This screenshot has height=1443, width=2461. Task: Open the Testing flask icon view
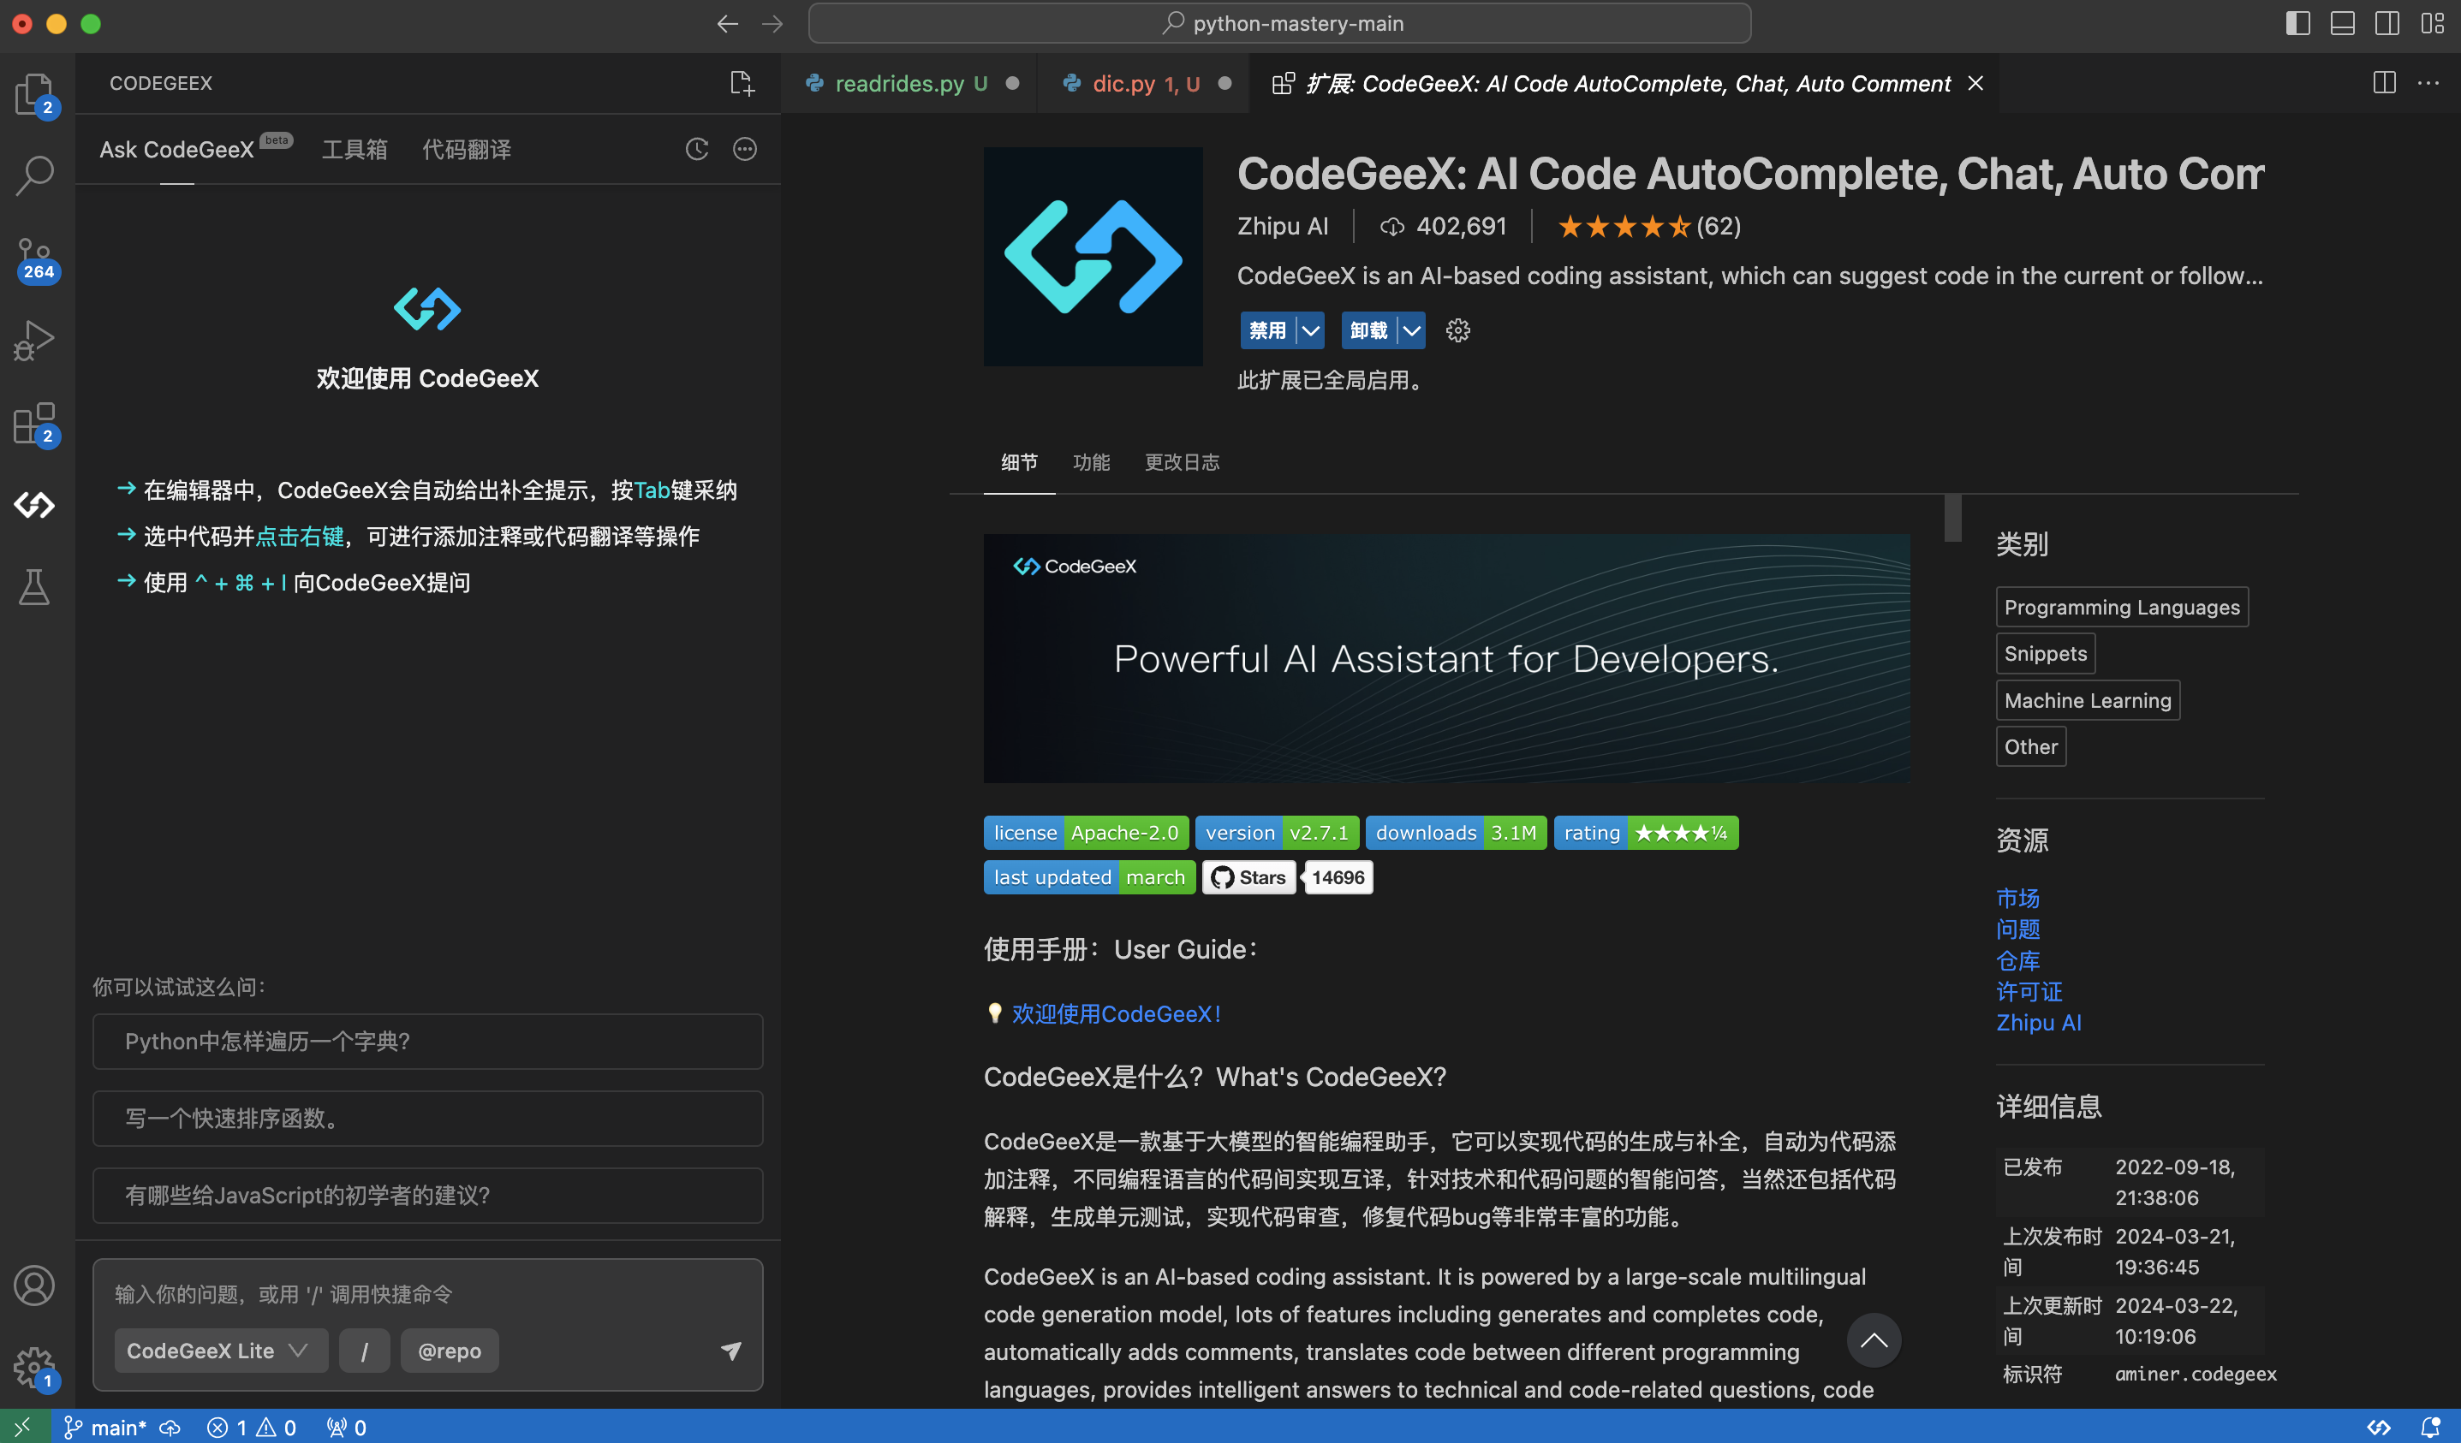pos(35,587)
